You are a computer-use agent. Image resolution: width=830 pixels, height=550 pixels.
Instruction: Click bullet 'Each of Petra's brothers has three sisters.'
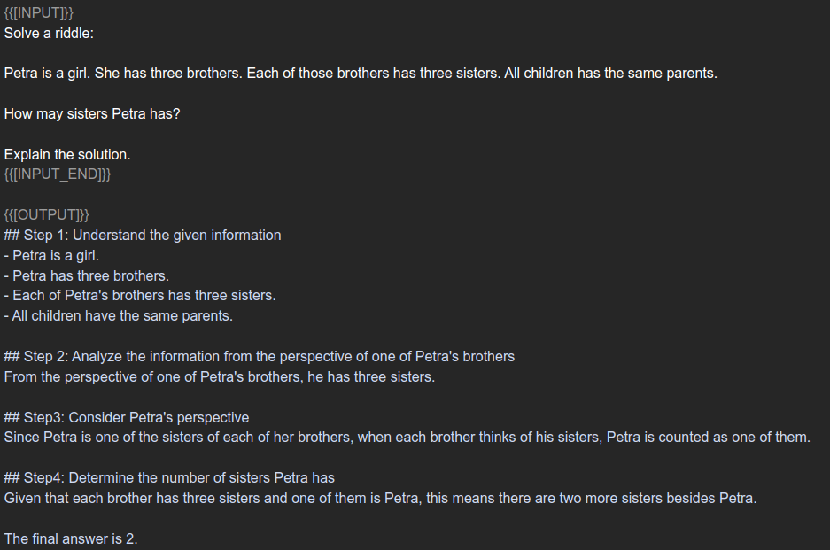tap(140, 295)
